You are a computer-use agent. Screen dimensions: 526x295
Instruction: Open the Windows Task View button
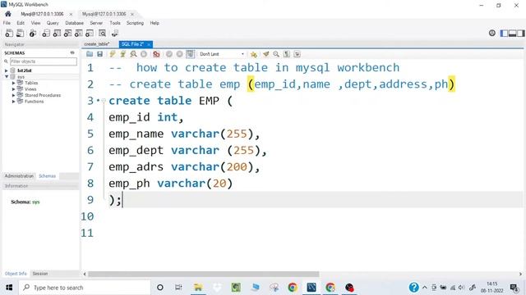pos(179,288)
